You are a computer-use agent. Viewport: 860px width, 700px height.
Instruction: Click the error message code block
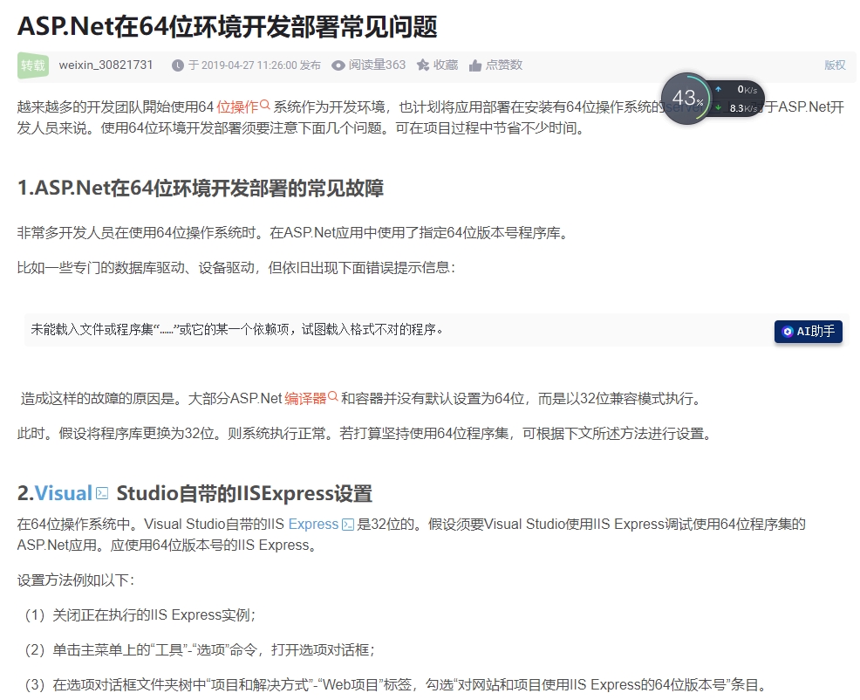392,330
